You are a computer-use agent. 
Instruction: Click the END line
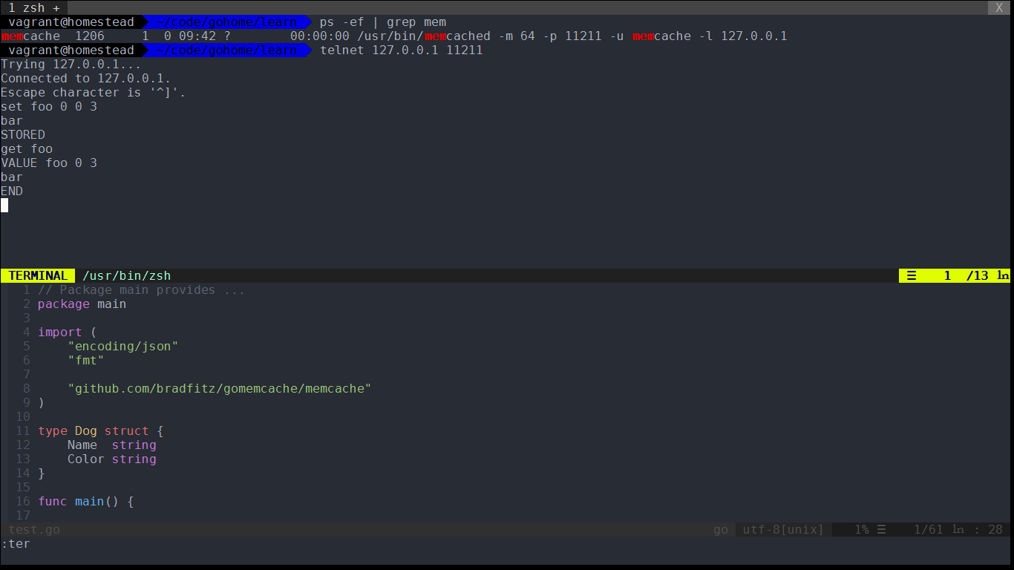12,191
